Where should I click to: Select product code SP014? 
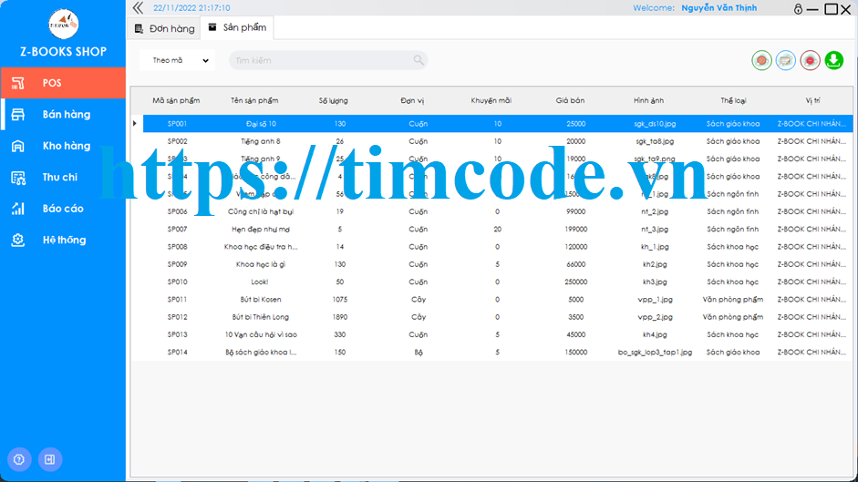[177, 353]
